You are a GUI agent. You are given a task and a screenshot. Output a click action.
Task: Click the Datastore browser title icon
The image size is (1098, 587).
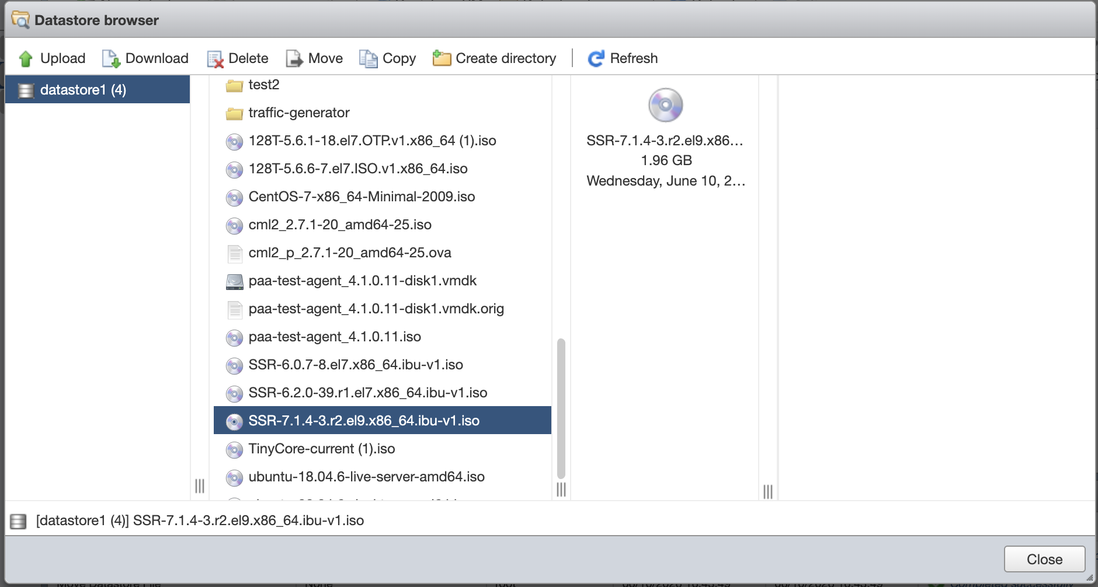(20, 20)
